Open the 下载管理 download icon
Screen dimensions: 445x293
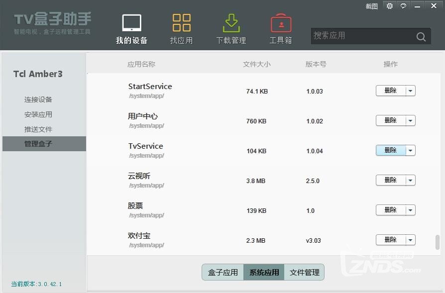(231, 23)
